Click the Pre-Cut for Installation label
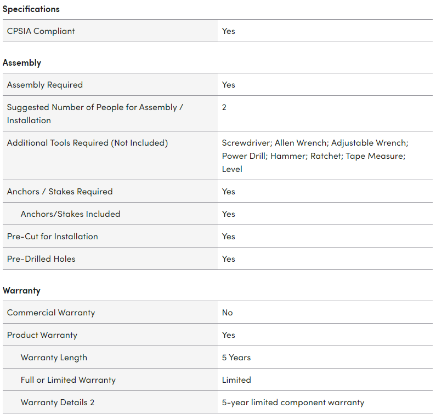This screenshot has height=420, width=436. pyautogui.click(x=53, y=237)
